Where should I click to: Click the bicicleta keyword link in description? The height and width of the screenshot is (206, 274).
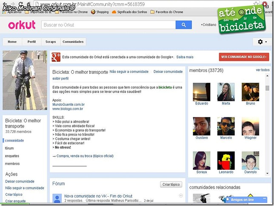pos(165,87)
